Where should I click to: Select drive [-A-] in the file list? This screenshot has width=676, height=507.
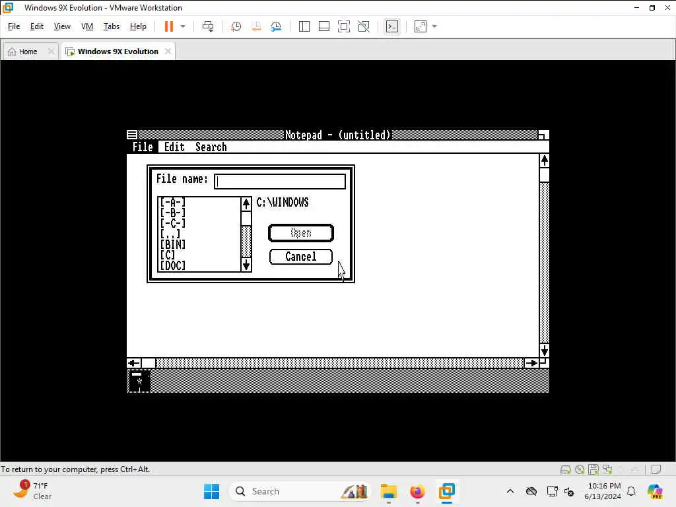click(x=172, y=202)
